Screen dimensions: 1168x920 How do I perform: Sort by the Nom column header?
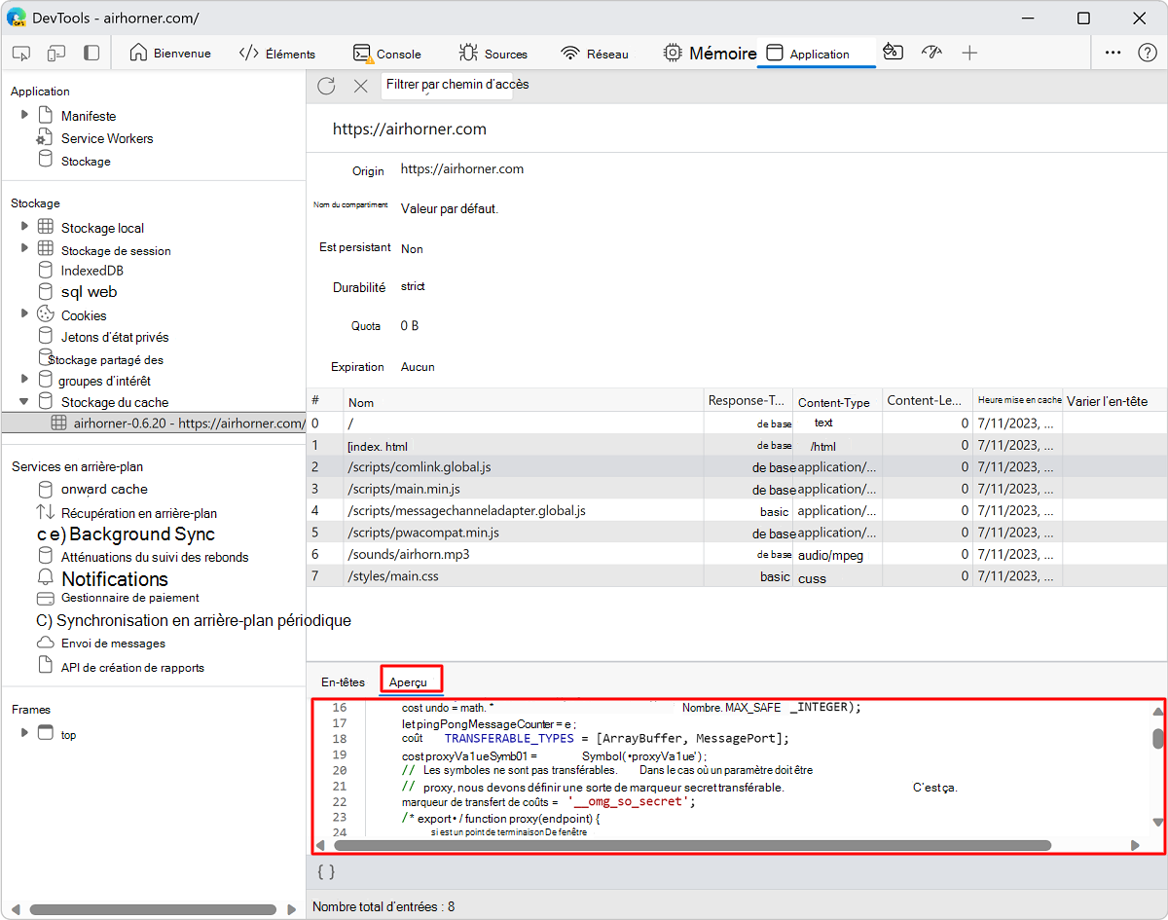[x=524, y=401]
